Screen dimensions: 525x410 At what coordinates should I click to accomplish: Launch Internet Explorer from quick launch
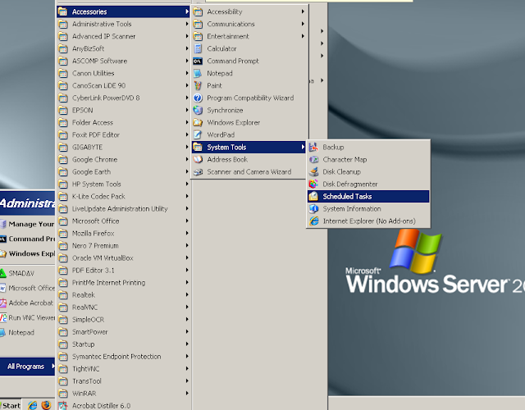coord(33,405)
